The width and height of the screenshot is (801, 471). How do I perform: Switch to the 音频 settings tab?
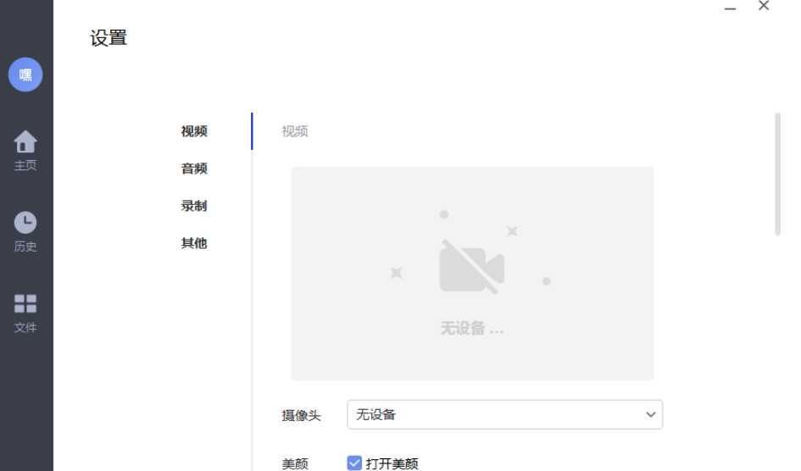click(x=194, y=169)
